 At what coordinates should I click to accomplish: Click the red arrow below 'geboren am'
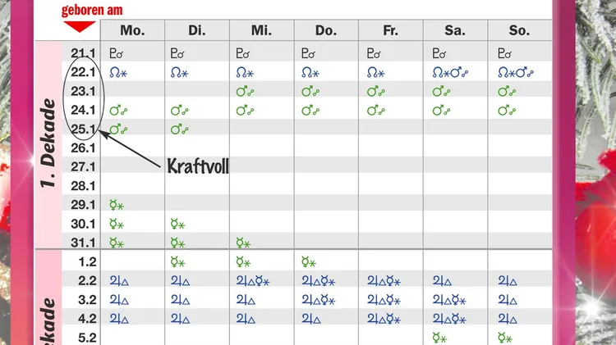coord(80,26)
